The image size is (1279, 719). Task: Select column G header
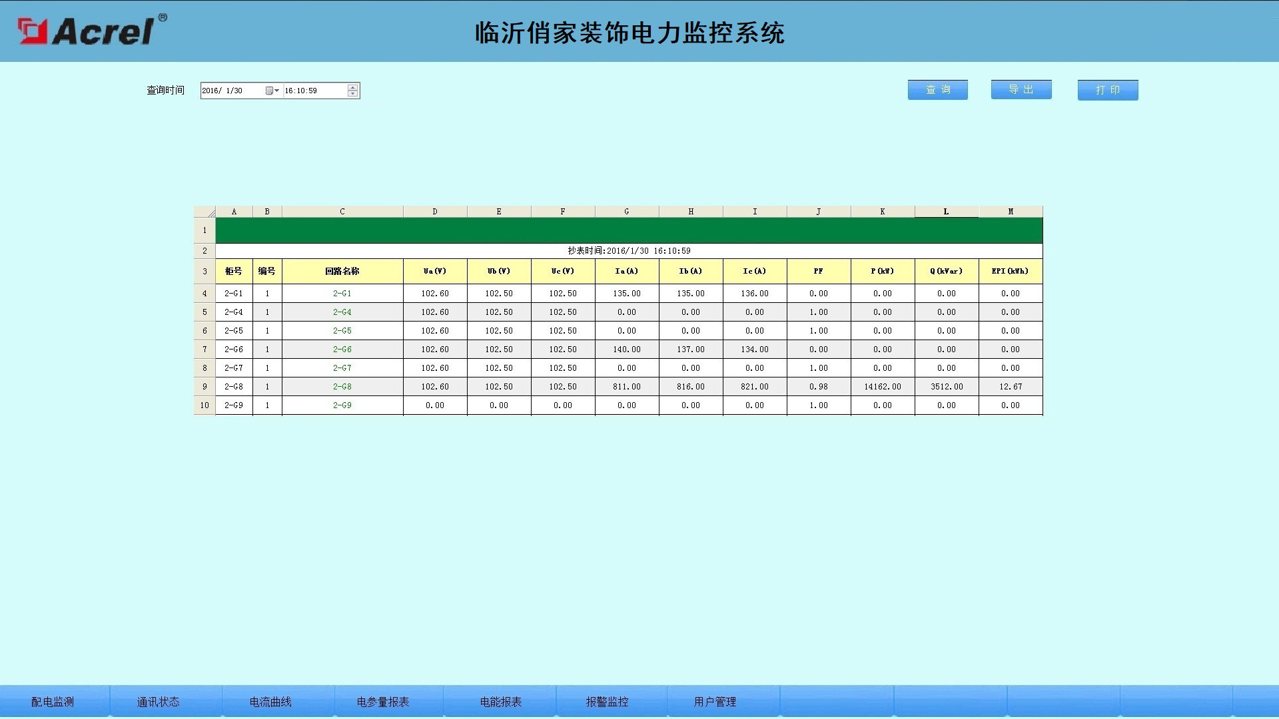(627, 212)
